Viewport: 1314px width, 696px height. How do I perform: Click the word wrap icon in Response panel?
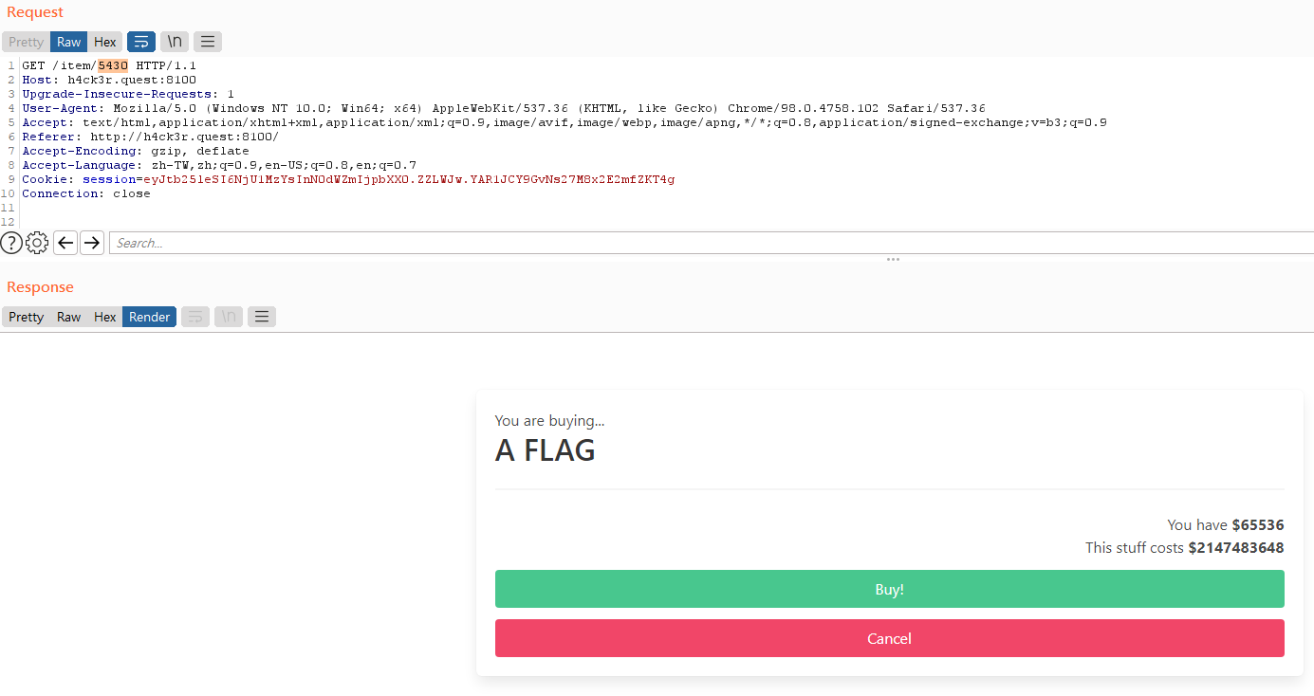[195, 317]
